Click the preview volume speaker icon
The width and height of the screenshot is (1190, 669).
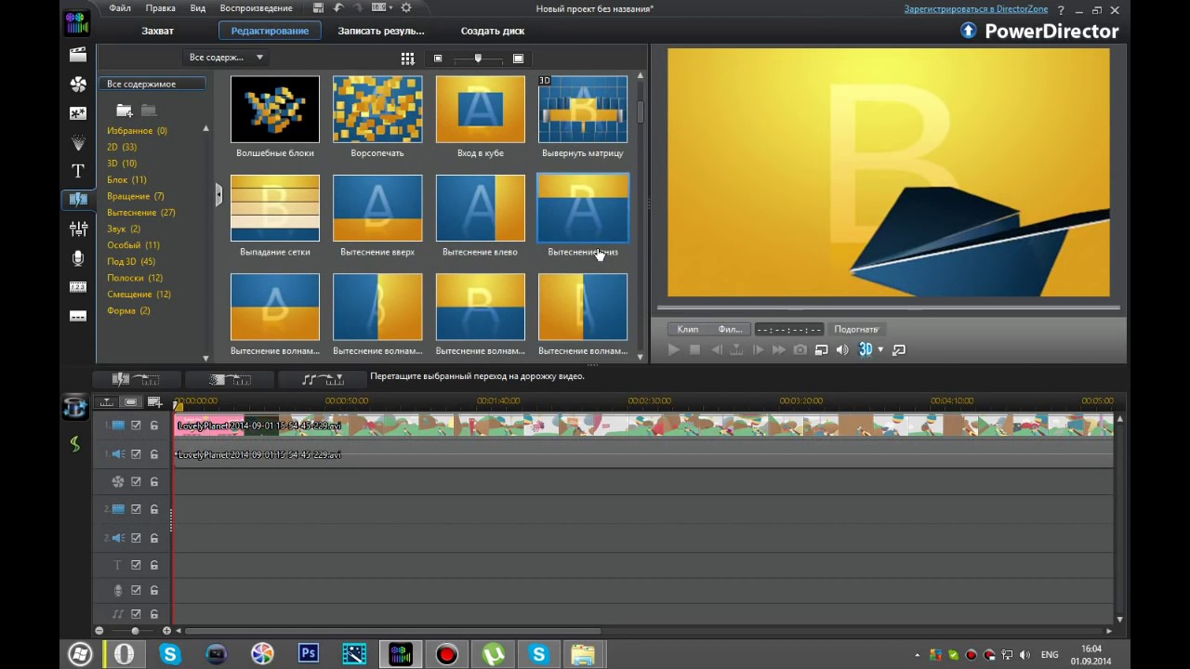(x=842, y=349)
